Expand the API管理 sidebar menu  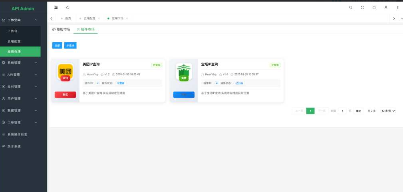36,74
